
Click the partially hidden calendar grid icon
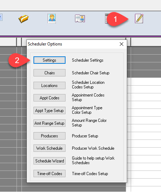pyautogui.click(x=106, y=18)
